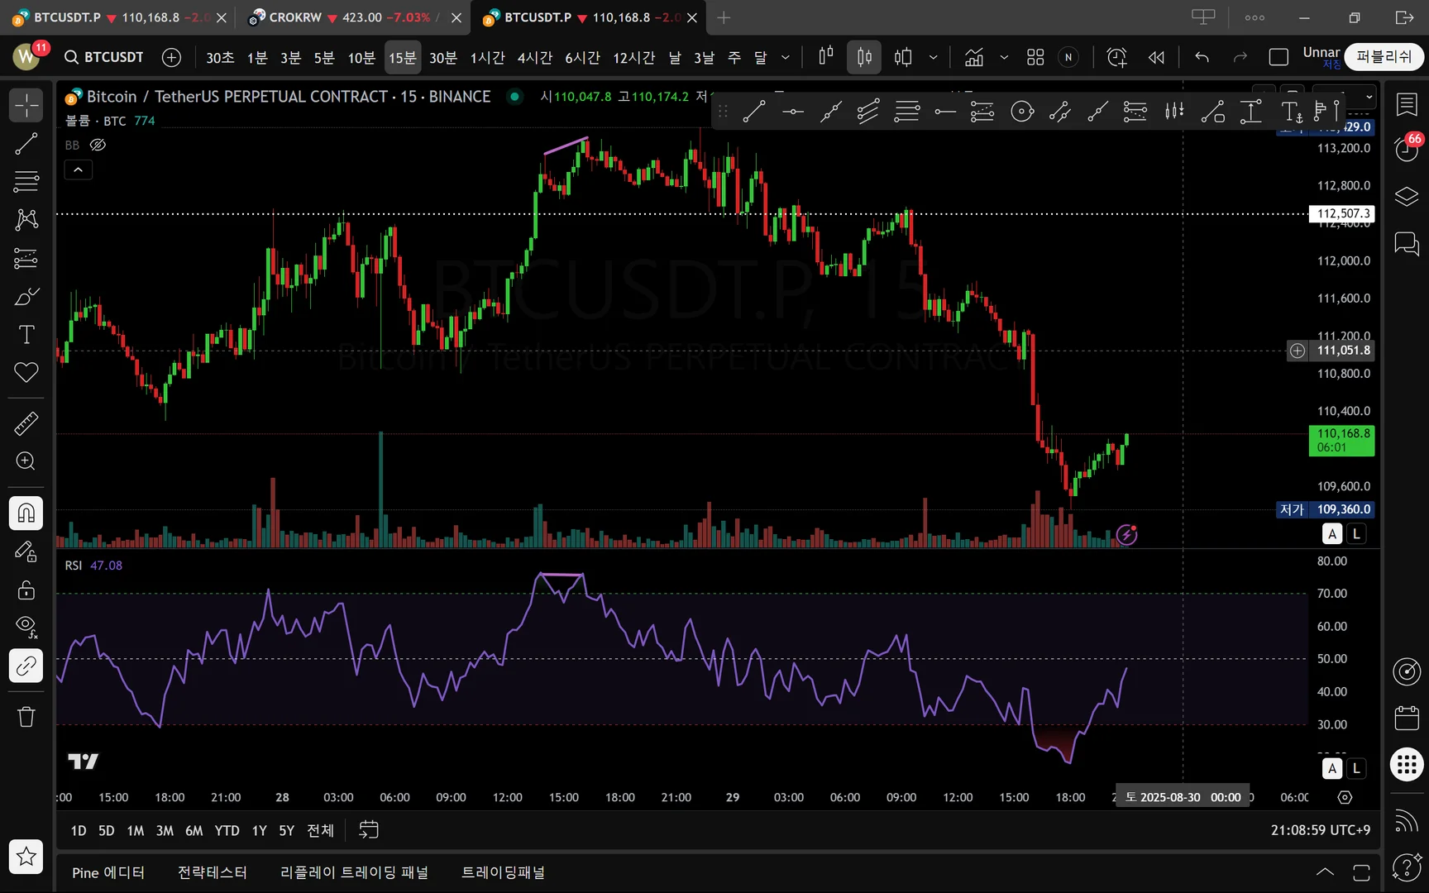The width and height of the screenshot is (1429, 893).
Task: Open the indicators chart icon
Action: pyautogui.click(x=974, y=57)
